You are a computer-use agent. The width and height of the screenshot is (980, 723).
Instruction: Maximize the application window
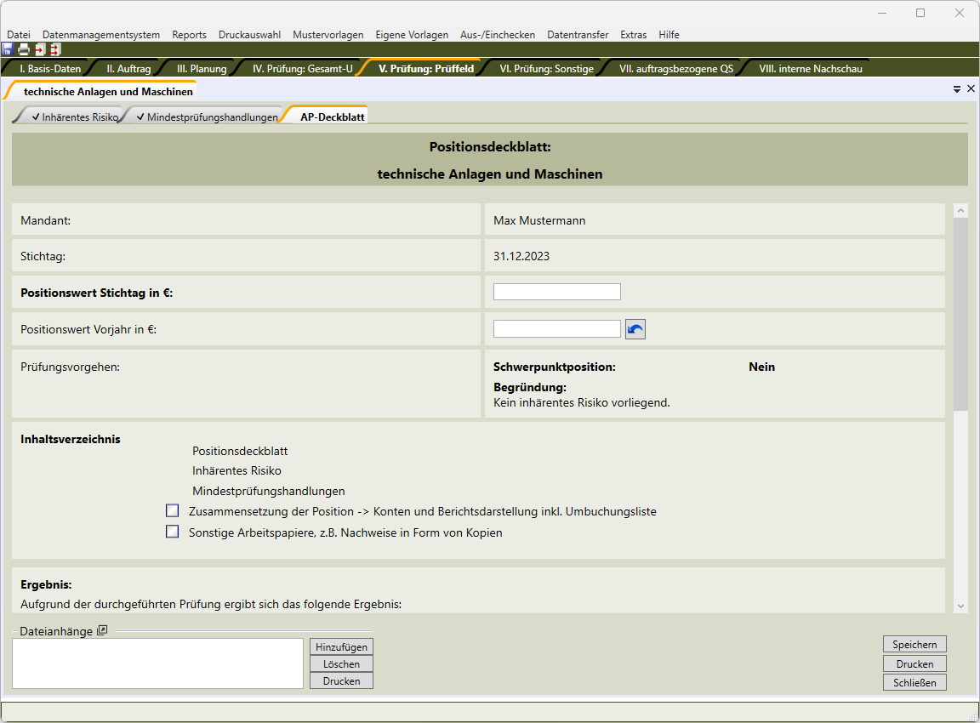point(920,13)
